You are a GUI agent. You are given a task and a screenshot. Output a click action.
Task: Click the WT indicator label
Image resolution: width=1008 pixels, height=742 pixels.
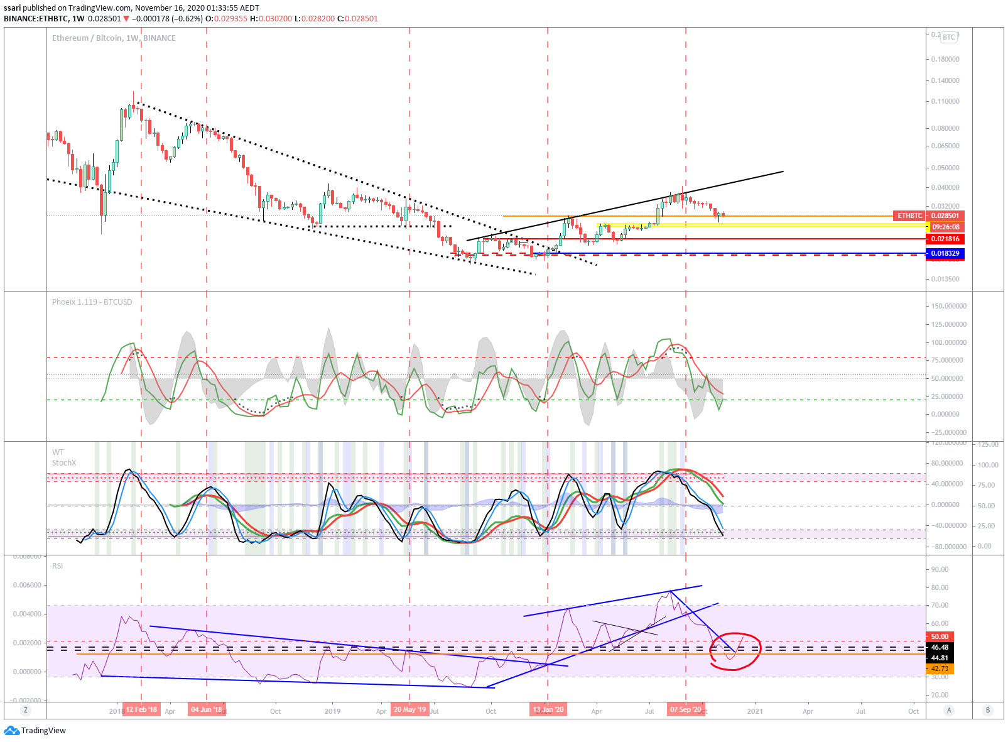coord(58,452)
